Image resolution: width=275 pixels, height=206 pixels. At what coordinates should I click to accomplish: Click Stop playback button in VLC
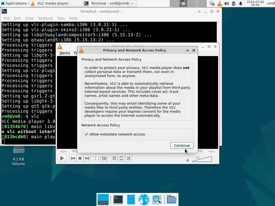click(x=80, y=158)
